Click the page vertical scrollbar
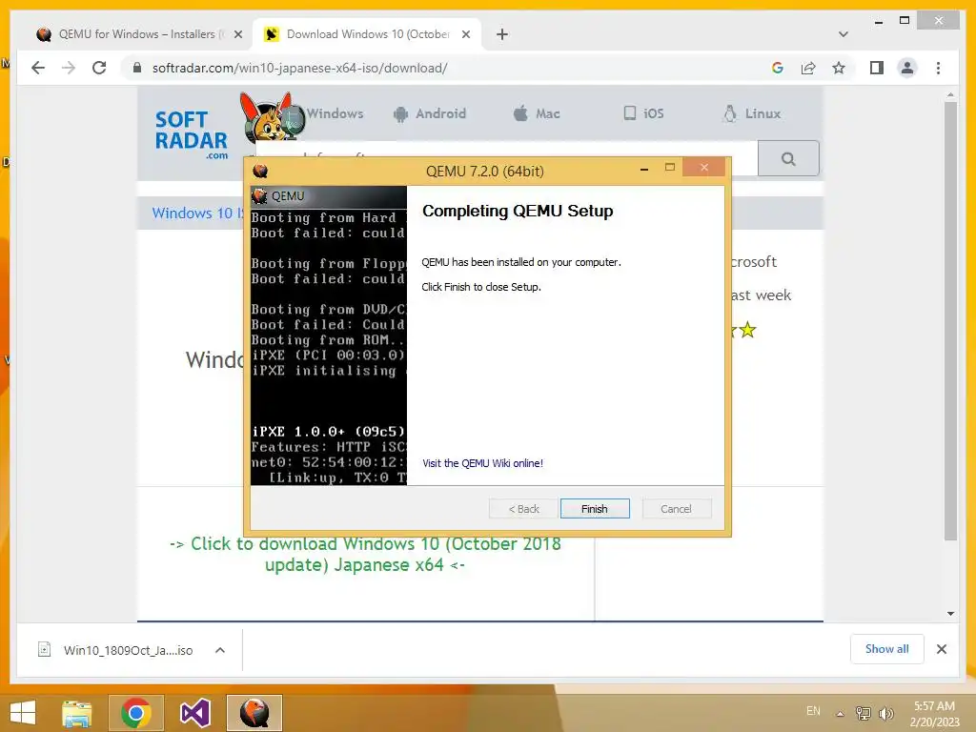The height and width of the screenshot is (732, 976). (x=950, y=321)
